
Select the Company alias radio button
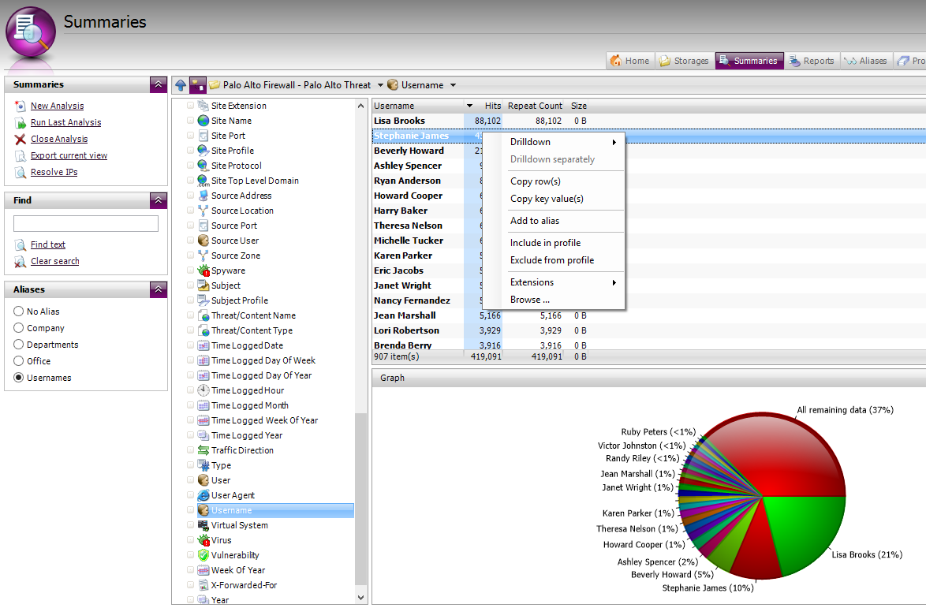coord(18,327)
